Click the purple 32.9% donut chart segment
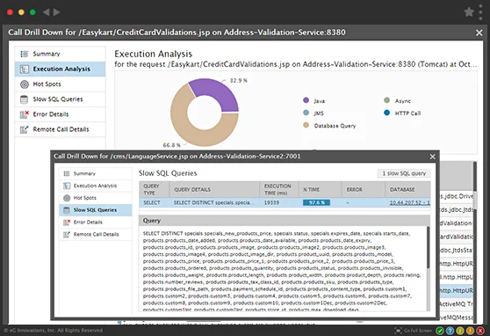490x336 pixels. click(x=219, y=93)
